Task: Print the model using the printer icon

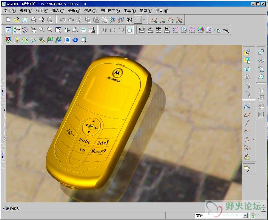Action: (33, 20)
